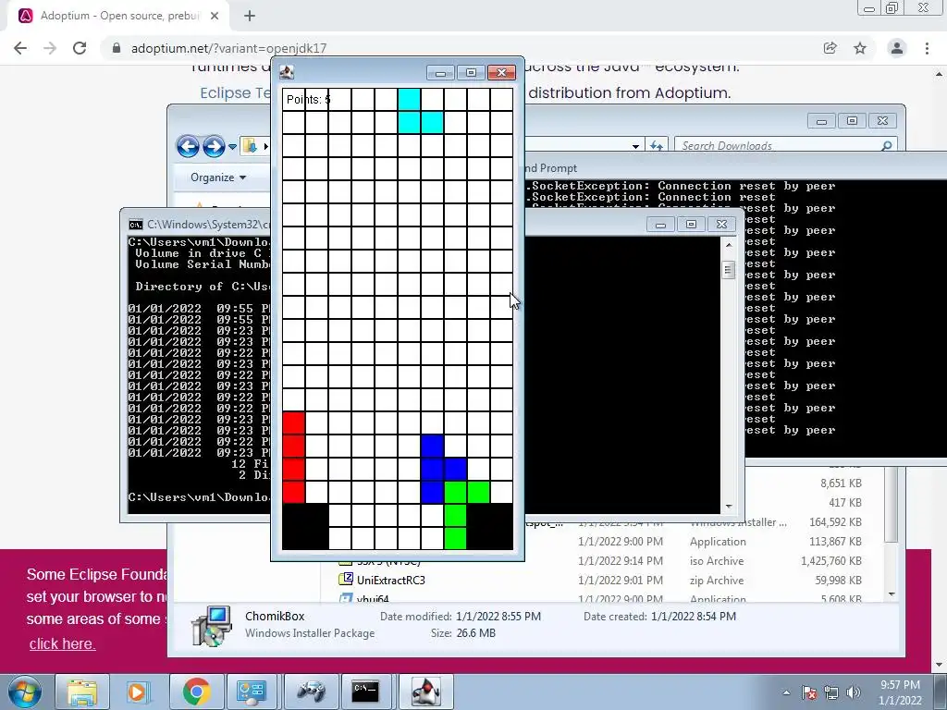Viewport: 947px width, 710px height.
Task: Open Windows Explorer from the taskbar
Action: tap(82, 692)
